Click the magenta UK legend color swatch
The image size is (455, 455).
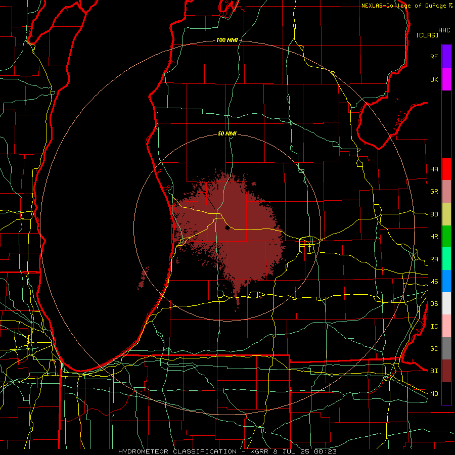click(x=446, y=79)
